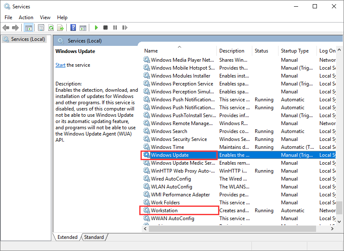
Task: Click gear icon of WMI Performance Adapter
Action: [x=146, y=194]
